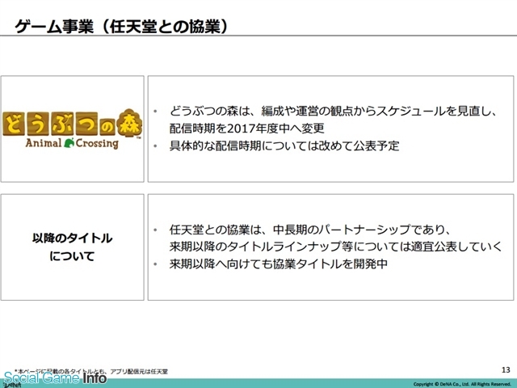Click the footnote about アプリ配信元は任天堂
The height and width of the screenshot is (388, 517).
pos(91,372)
